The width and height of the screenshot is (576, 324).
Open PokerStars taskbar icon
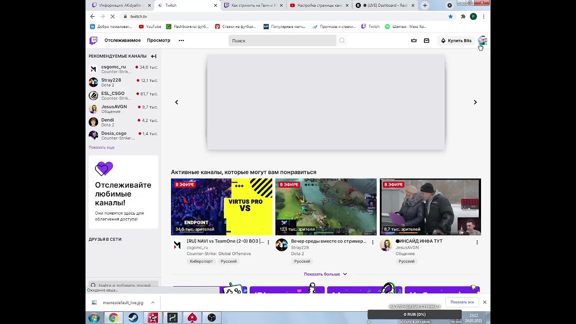(x=192, y=318)
